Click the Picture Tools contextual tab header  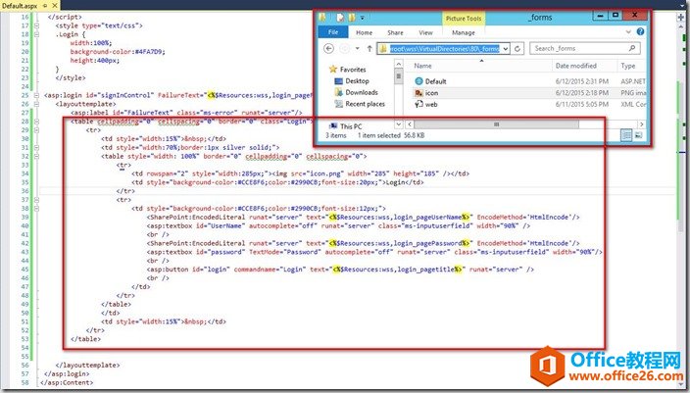pos(464,19)
